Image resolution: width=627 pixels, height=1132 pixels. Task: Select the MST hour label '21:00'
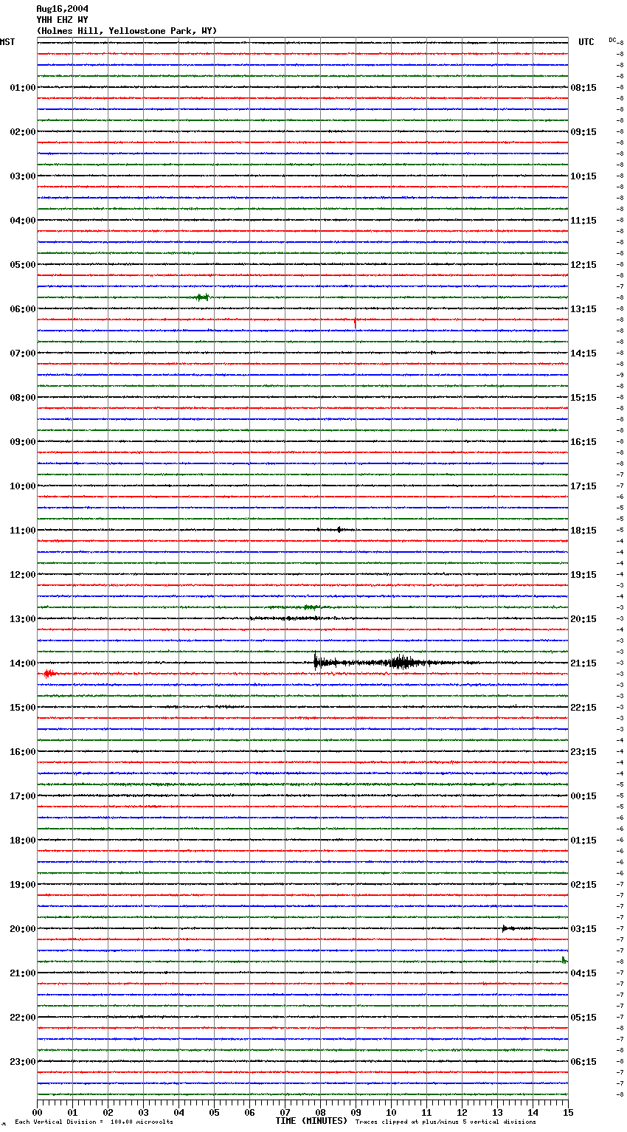[x=23, y=973]
